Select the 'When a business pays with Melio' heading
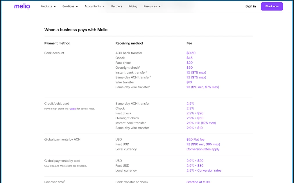The height and width of the screenshot is (183, 294). click(76, 30)
